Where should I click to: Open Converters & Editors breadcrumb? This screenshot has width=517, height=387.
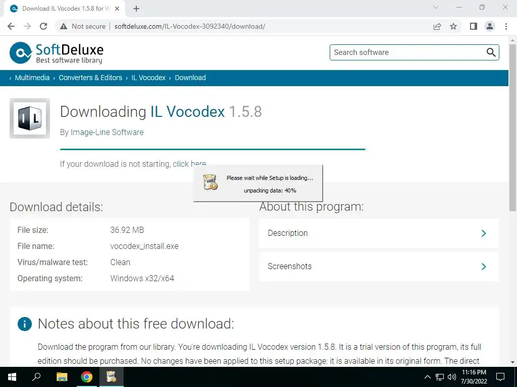[90, 78]
